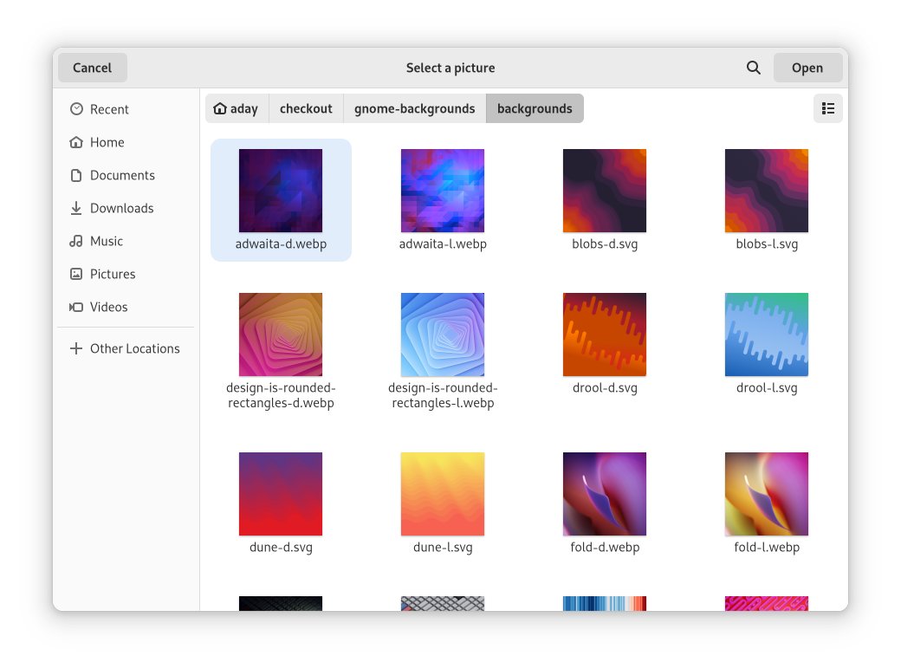901x669 pixels.
Task: Navigate to the gnome-backgrounds breadcrumb folder
Action: (414, 108)
